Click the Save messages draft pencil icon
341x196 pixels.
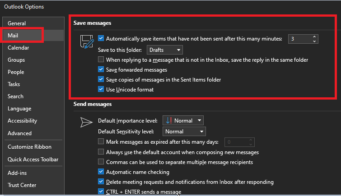click(87, 41)
